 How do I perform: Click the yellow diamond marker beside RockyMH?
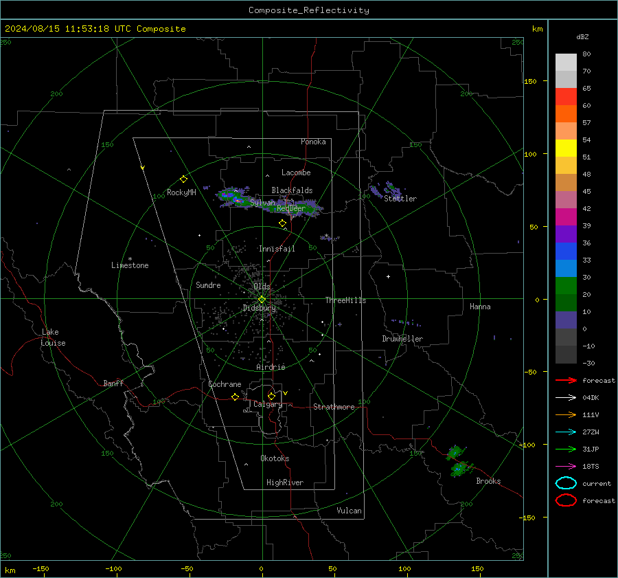pyautogui.click(x=183, y=179)
